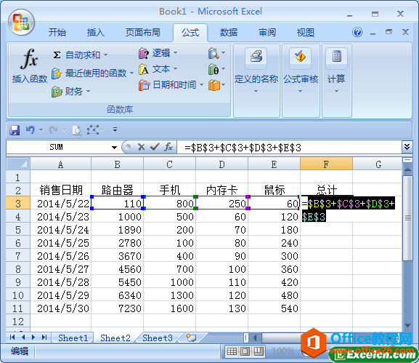
Task: Expand the Logical functions dropdown arrow
Action: 175,53
